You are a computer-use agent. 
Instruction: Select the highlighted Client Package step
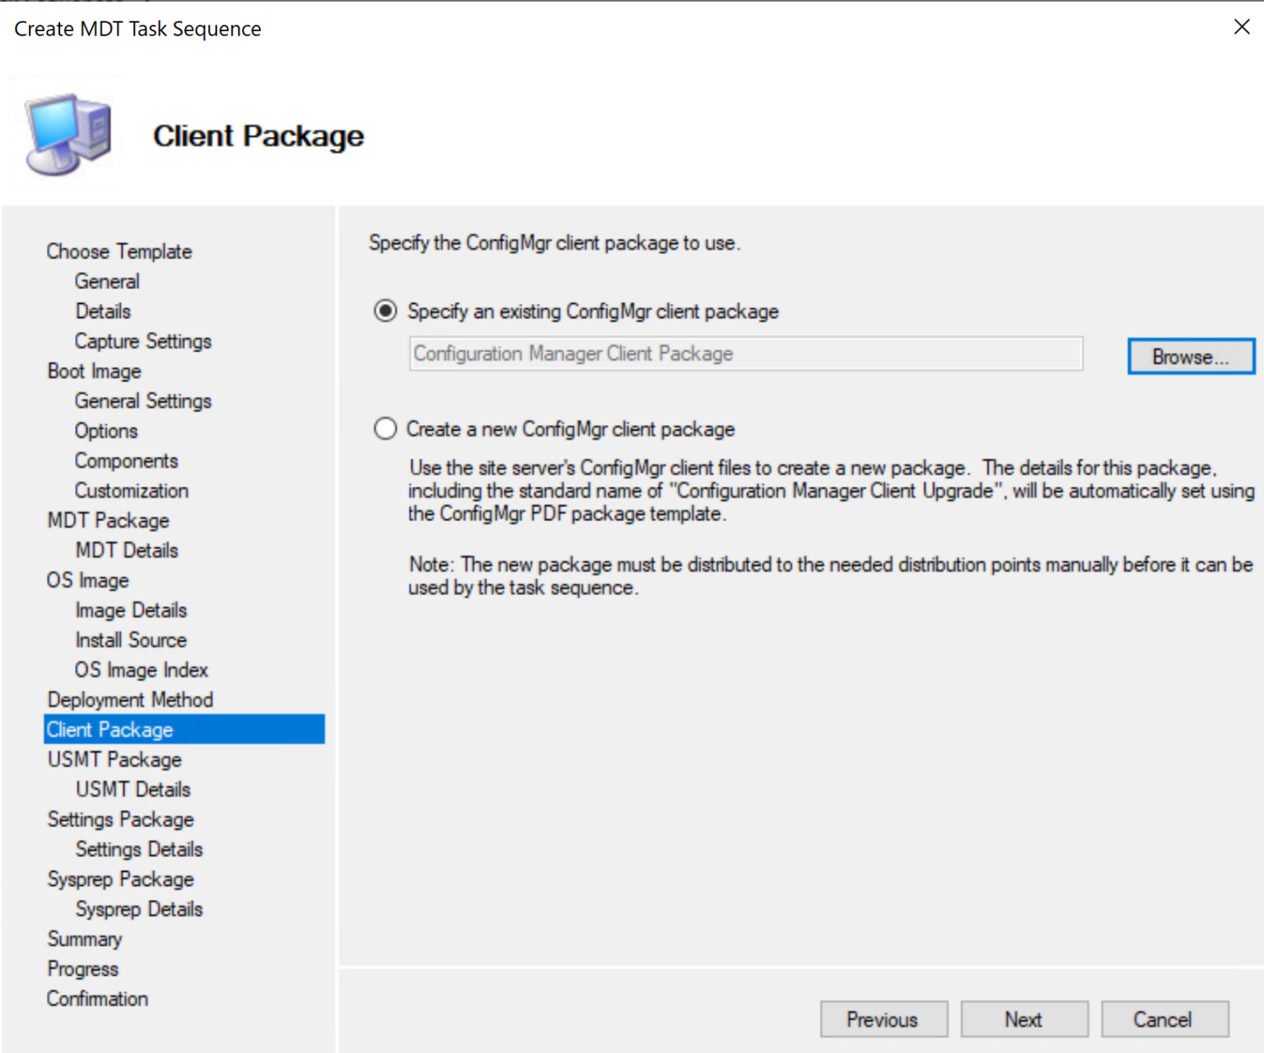pos(109,729)
